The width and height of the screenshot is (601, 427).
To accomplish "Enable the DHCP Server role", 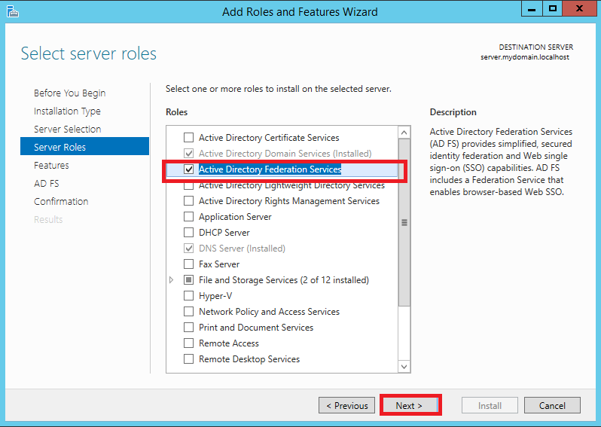I will pyautogui.click(x=188, y=232).
